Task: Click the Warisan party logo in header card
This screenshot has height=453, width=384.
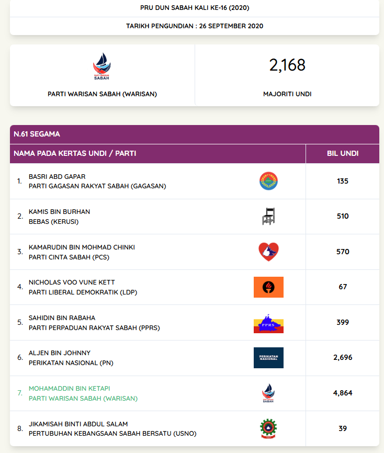Action: (x=102, y=66)
